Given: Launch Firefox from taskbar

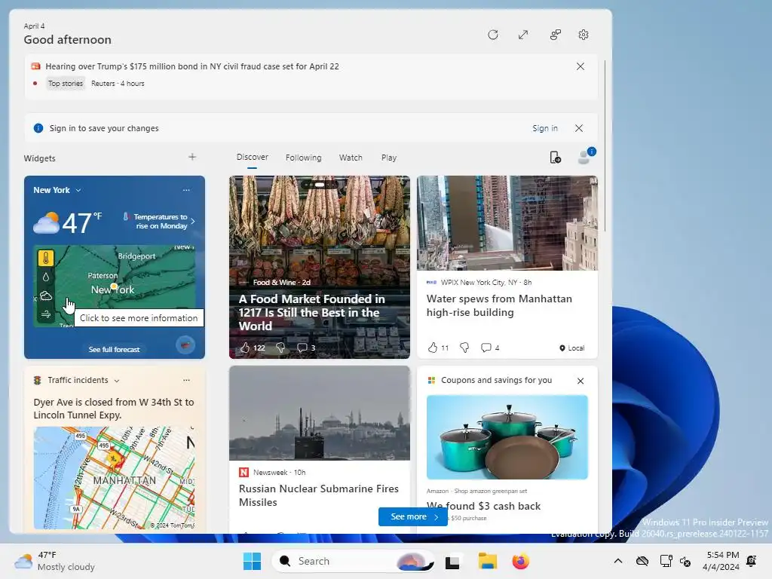Looking at the screenshot, I should [x=520, y=561].
